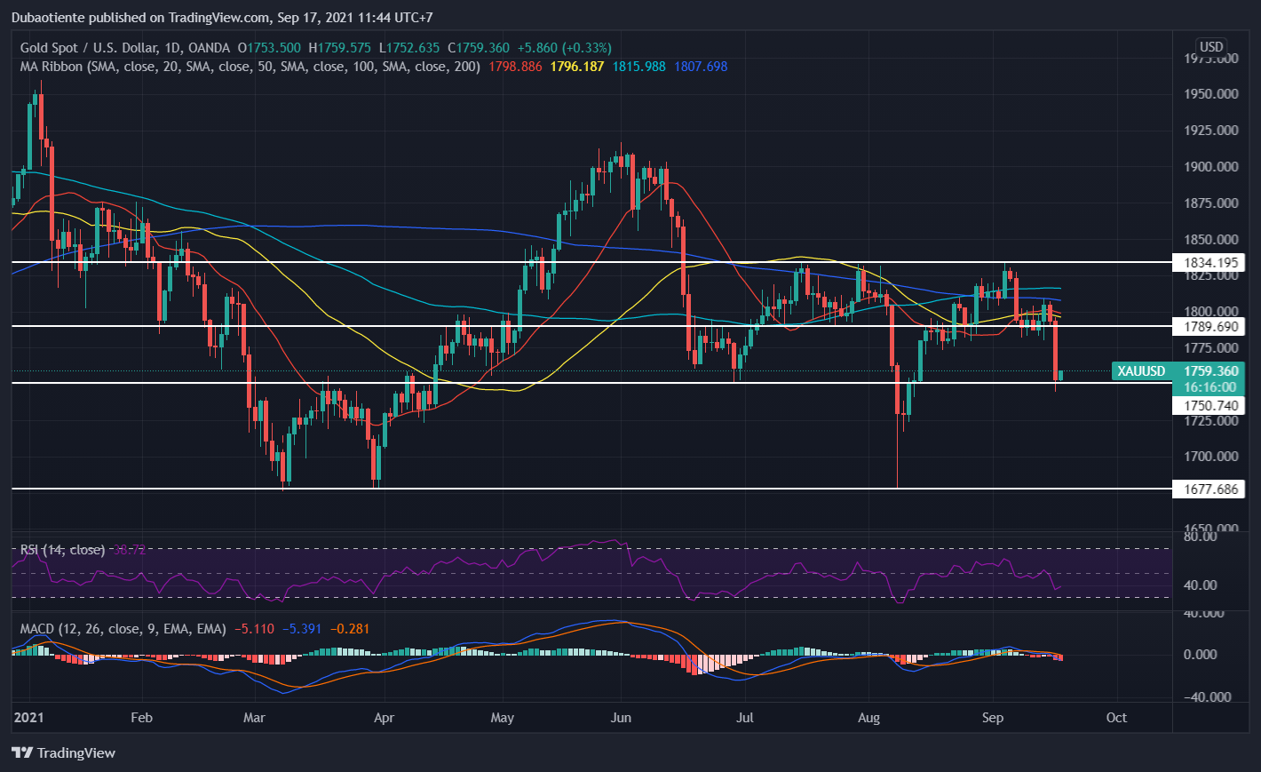
Task: Click the MACD (12, 26, close, 9) label
Action: [123, 629]
